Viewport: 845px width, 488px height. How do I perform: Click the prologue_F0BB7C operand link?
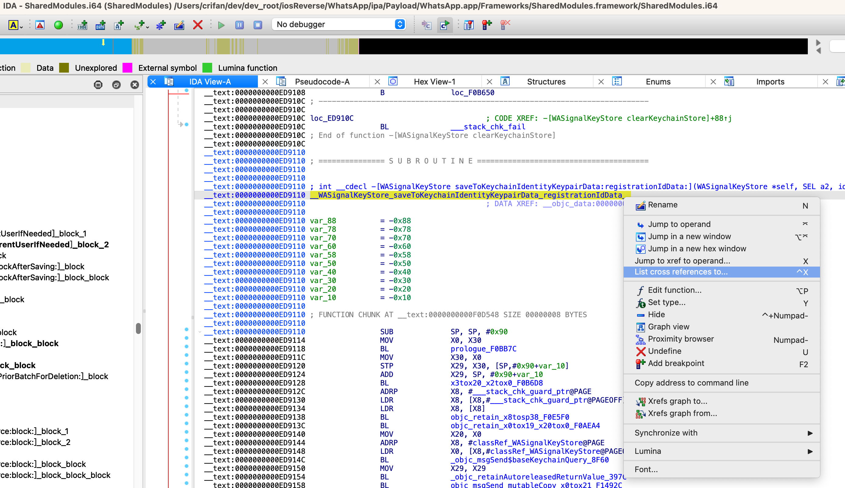[x=483, y=349]
